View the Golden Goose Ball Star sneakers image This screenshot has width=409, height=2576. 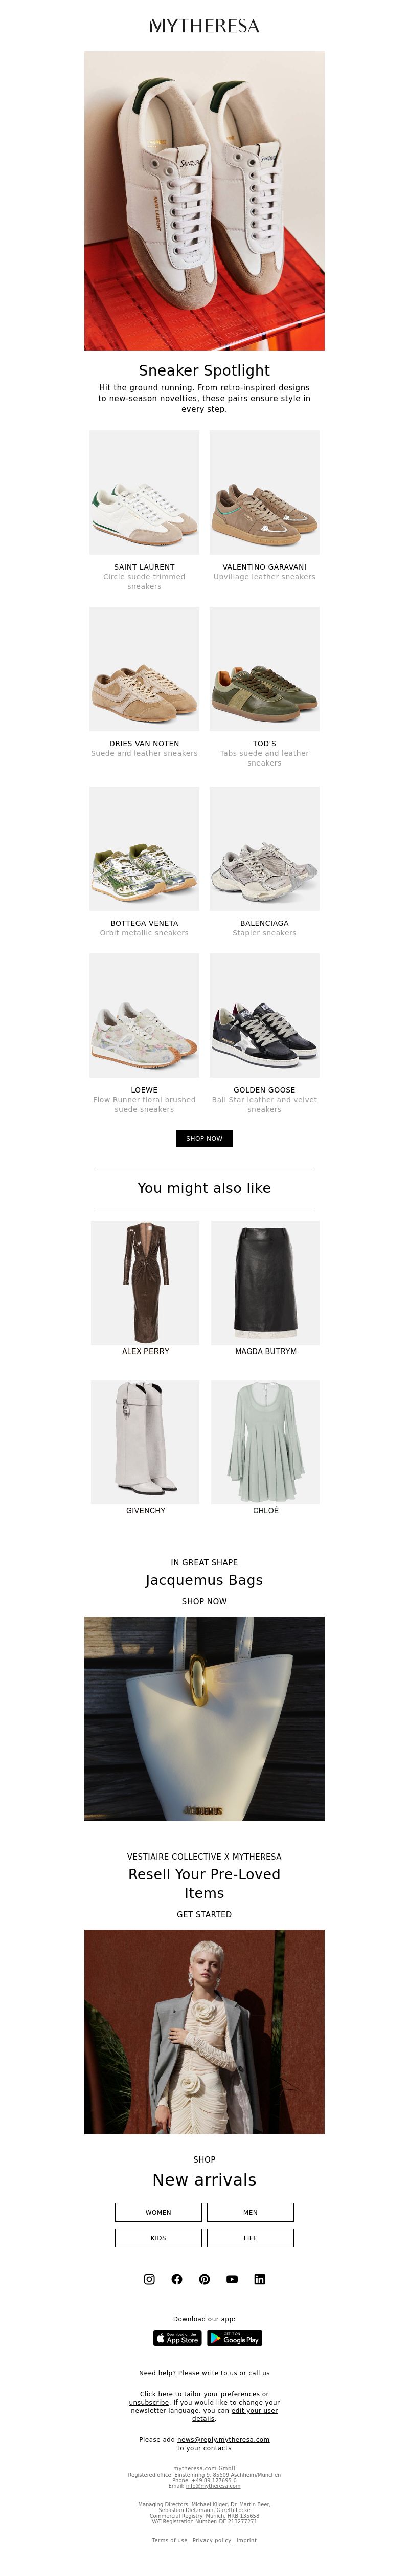[265, 1015]
